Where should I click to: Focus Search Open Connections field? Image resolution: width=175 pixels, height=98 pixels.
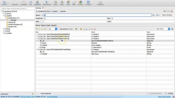pos(17,8)
